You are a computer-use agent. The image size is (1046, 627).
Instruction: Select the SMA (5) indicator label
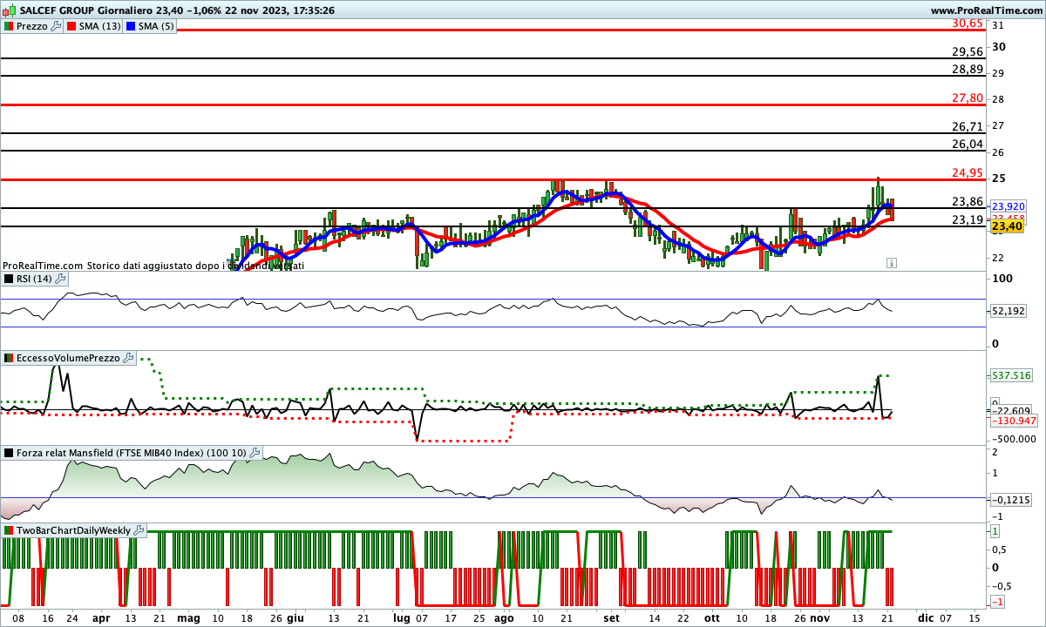tap(156, 26)
